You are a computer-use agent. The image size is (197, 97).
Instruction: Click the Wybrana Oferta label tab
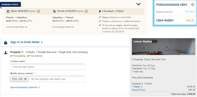(x=10, y=4)
